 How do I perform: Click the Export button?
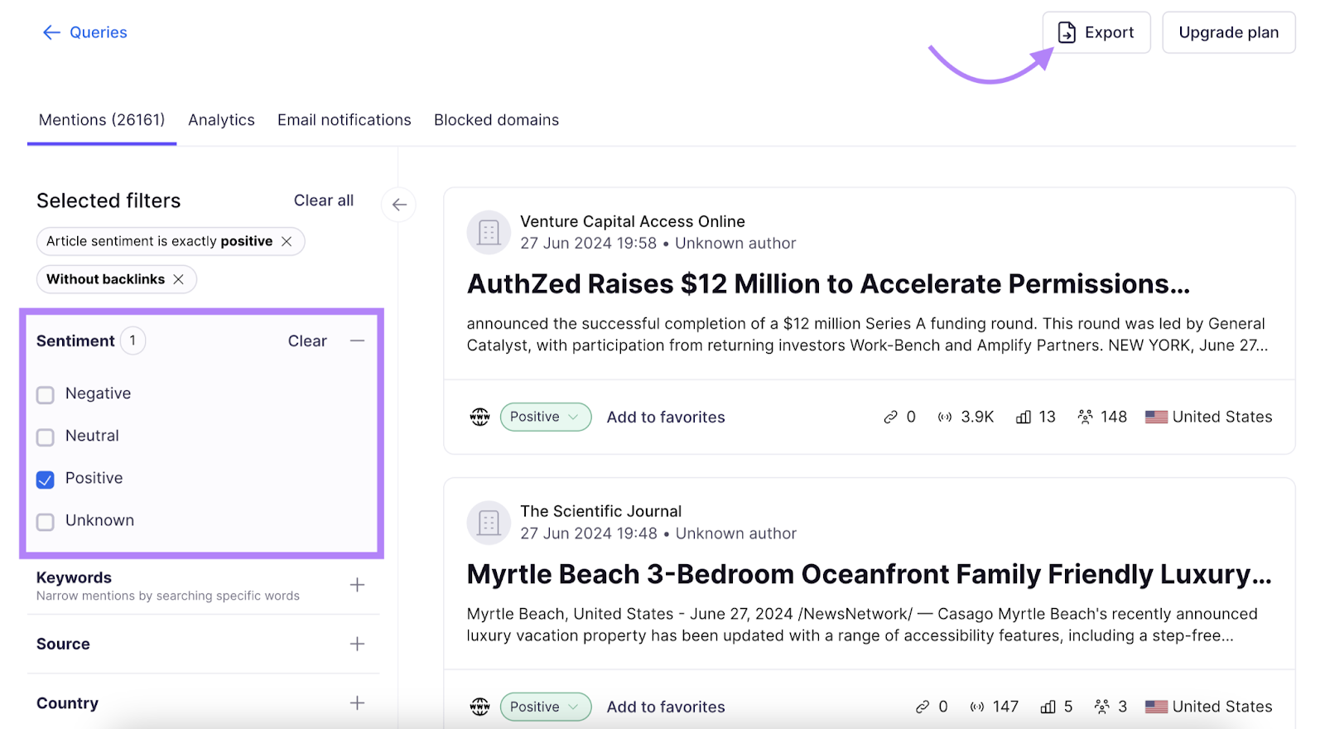1096,32
